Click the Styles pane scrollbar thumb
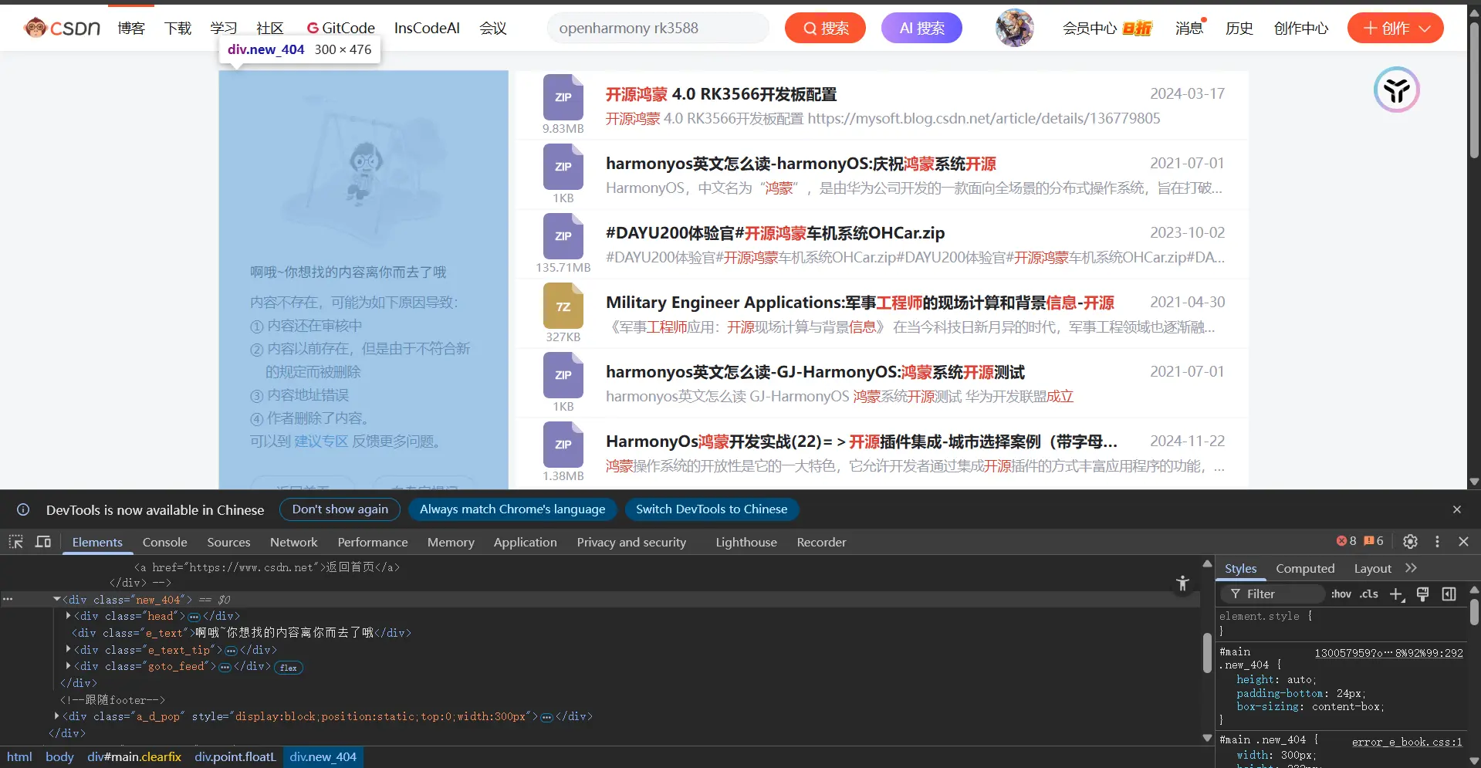The height and width of the screenshot is (768, 1481). 1474,613
